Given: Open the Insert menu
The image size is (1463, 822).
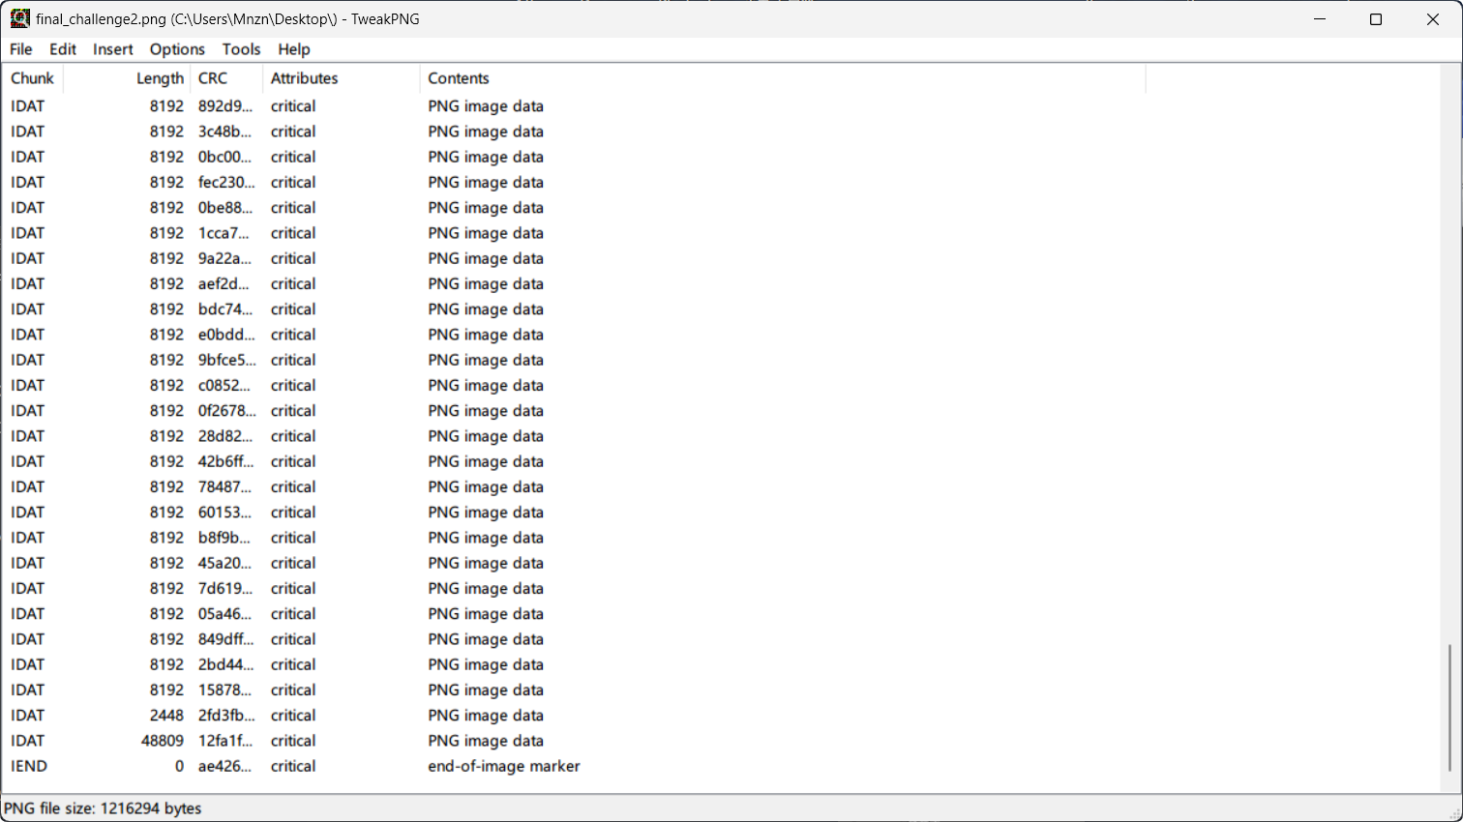Looking at the screenshot, I should click(113, 49).
